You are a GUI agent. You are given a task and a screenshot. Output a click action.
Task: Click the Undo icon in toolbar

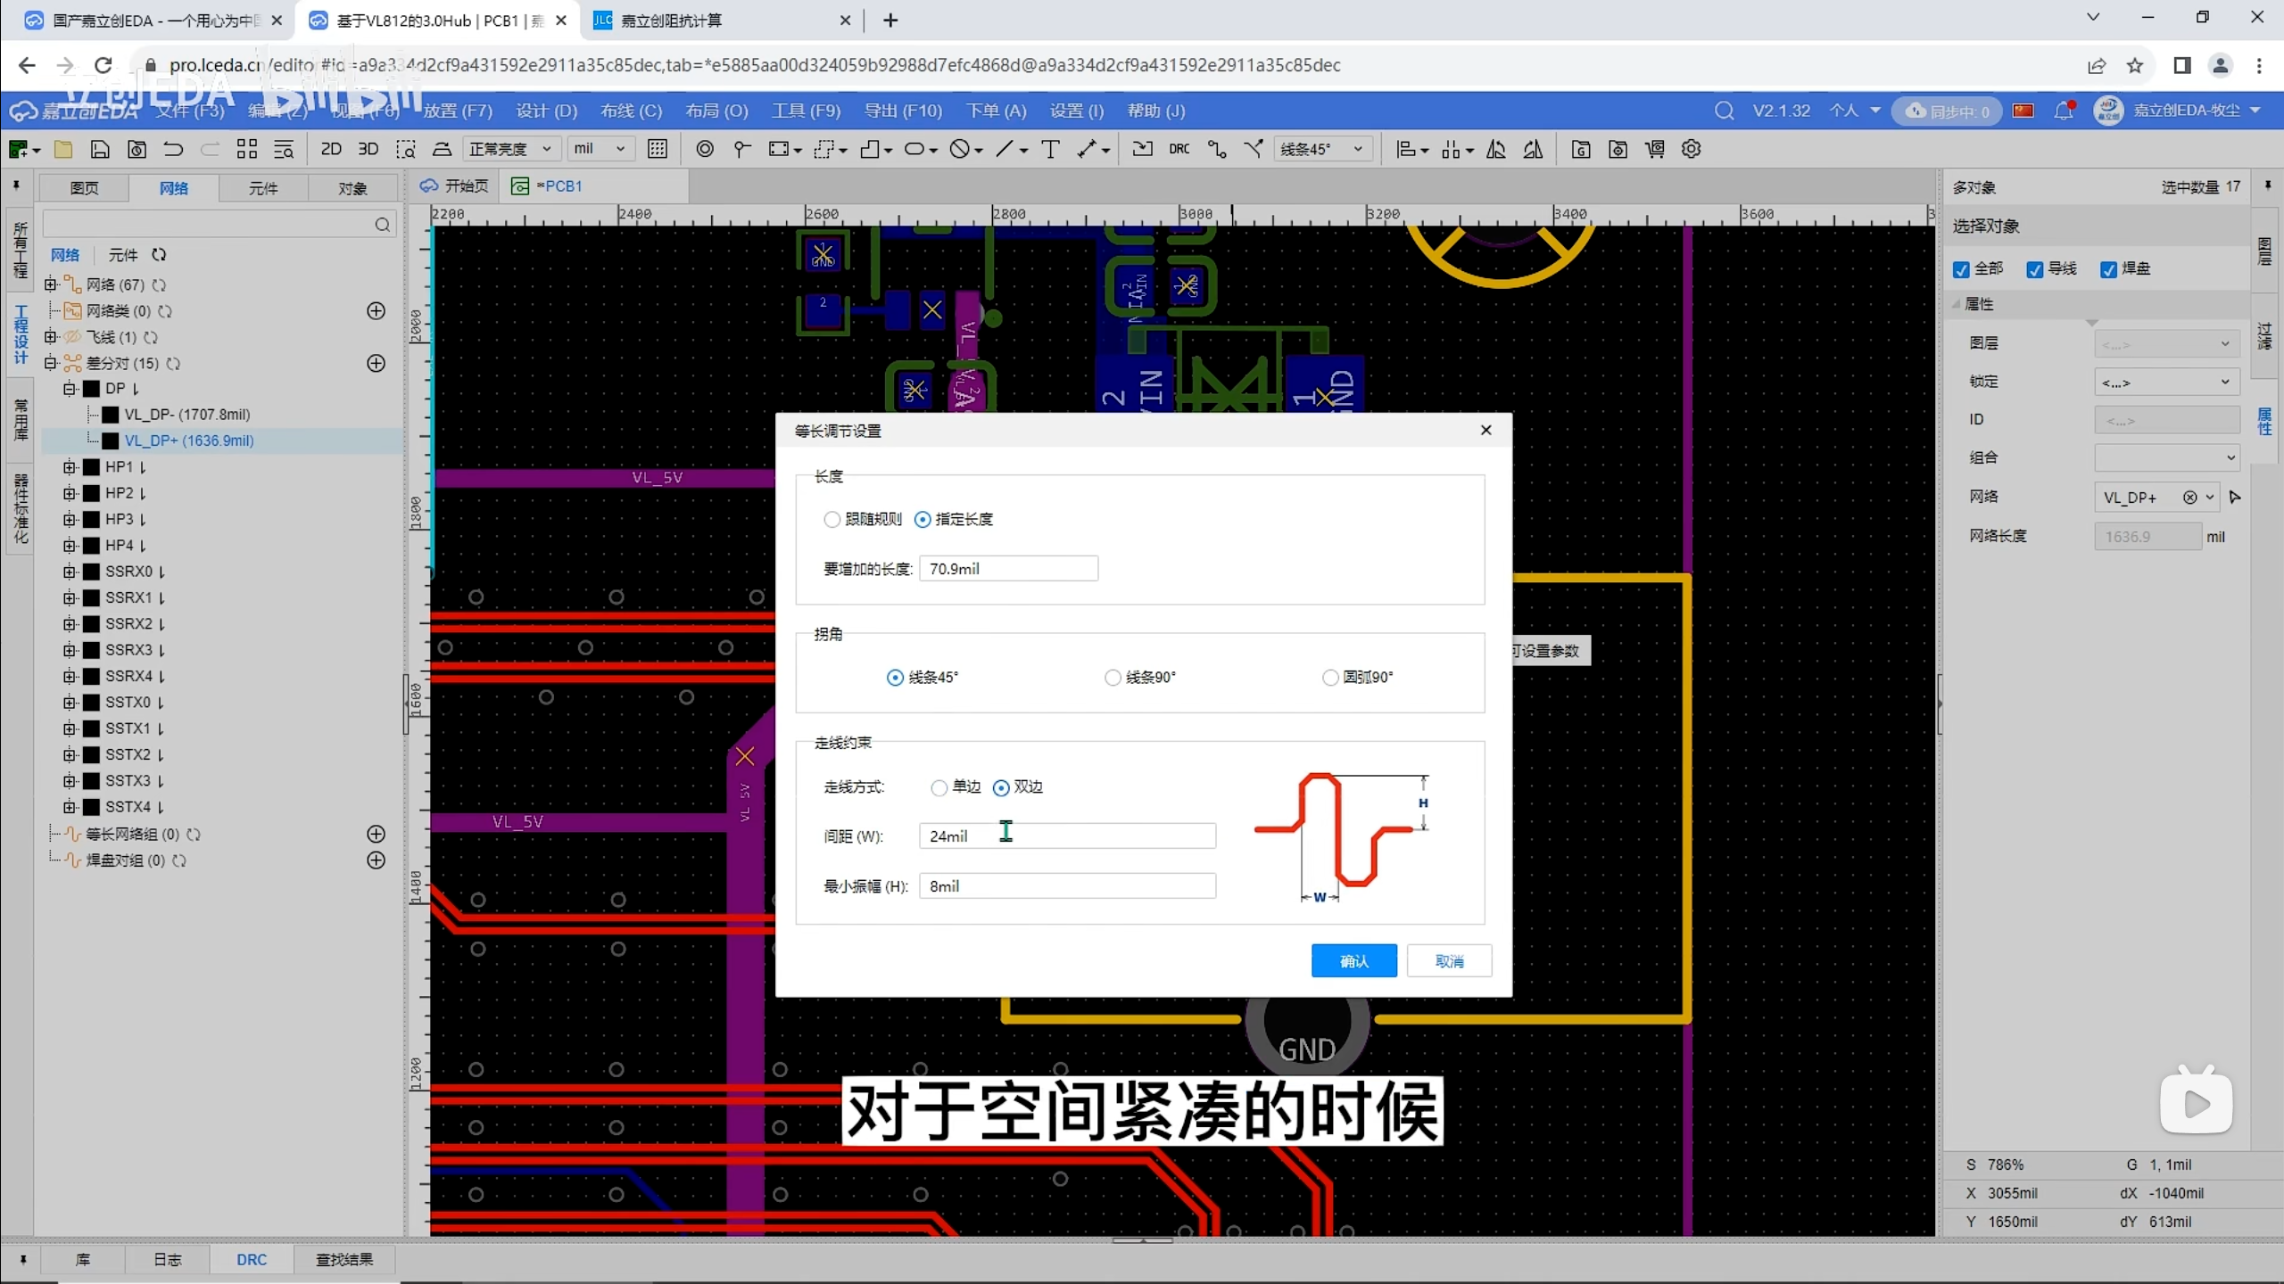click(173, 149)
